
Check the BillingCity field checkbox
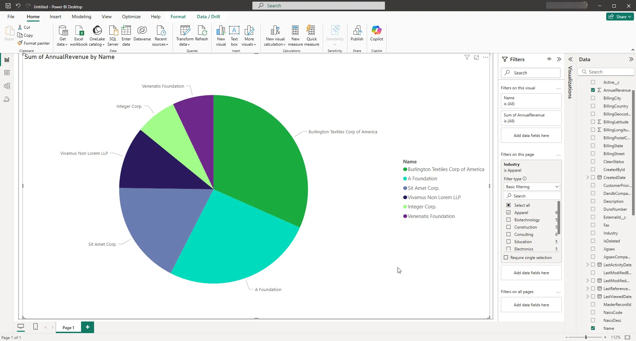click(593, 98)
